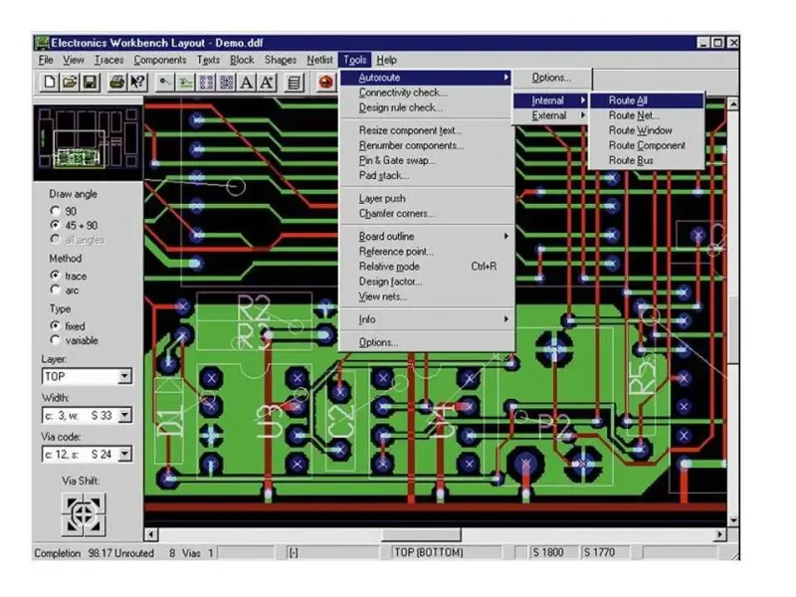Click the Via Shift direction control
The height and width of the screenshot is (597, 796).
tap(84, 513)
